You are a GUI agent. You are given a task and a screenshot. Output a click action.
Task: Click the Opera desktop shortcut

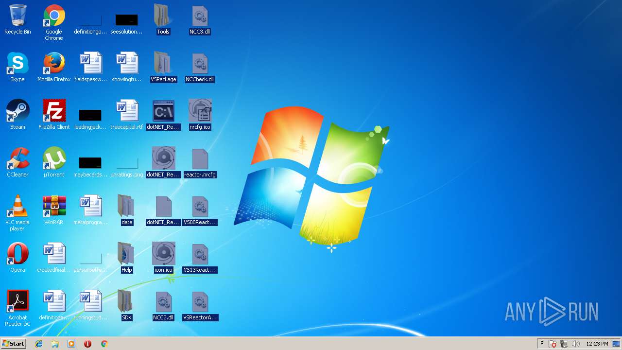tap(17, 258)
